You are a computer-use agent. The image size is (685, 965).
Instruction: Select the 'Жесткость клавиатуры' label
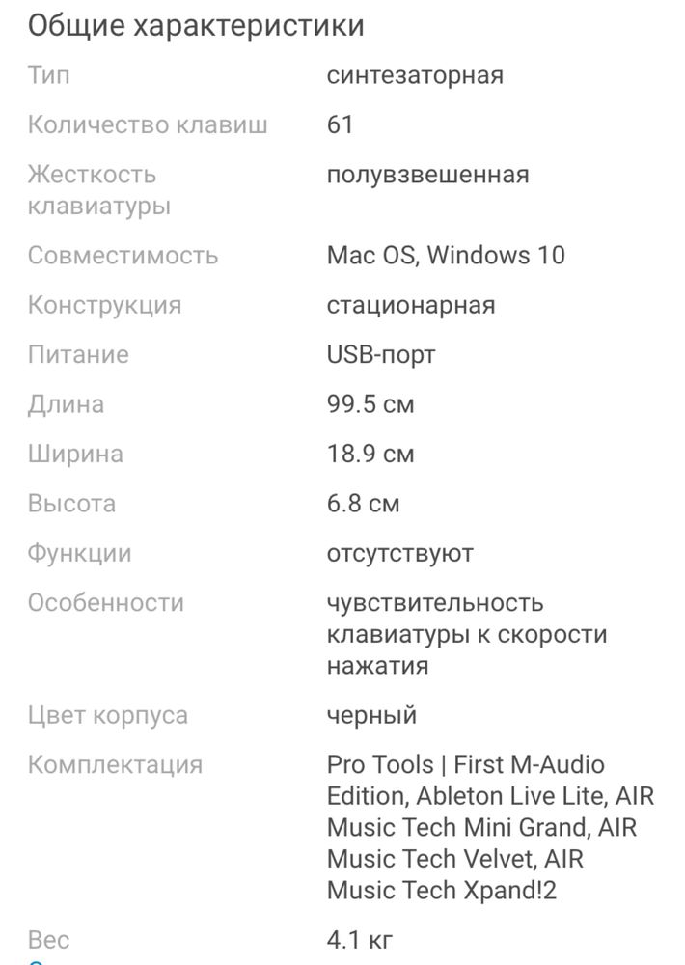point(99,190)
